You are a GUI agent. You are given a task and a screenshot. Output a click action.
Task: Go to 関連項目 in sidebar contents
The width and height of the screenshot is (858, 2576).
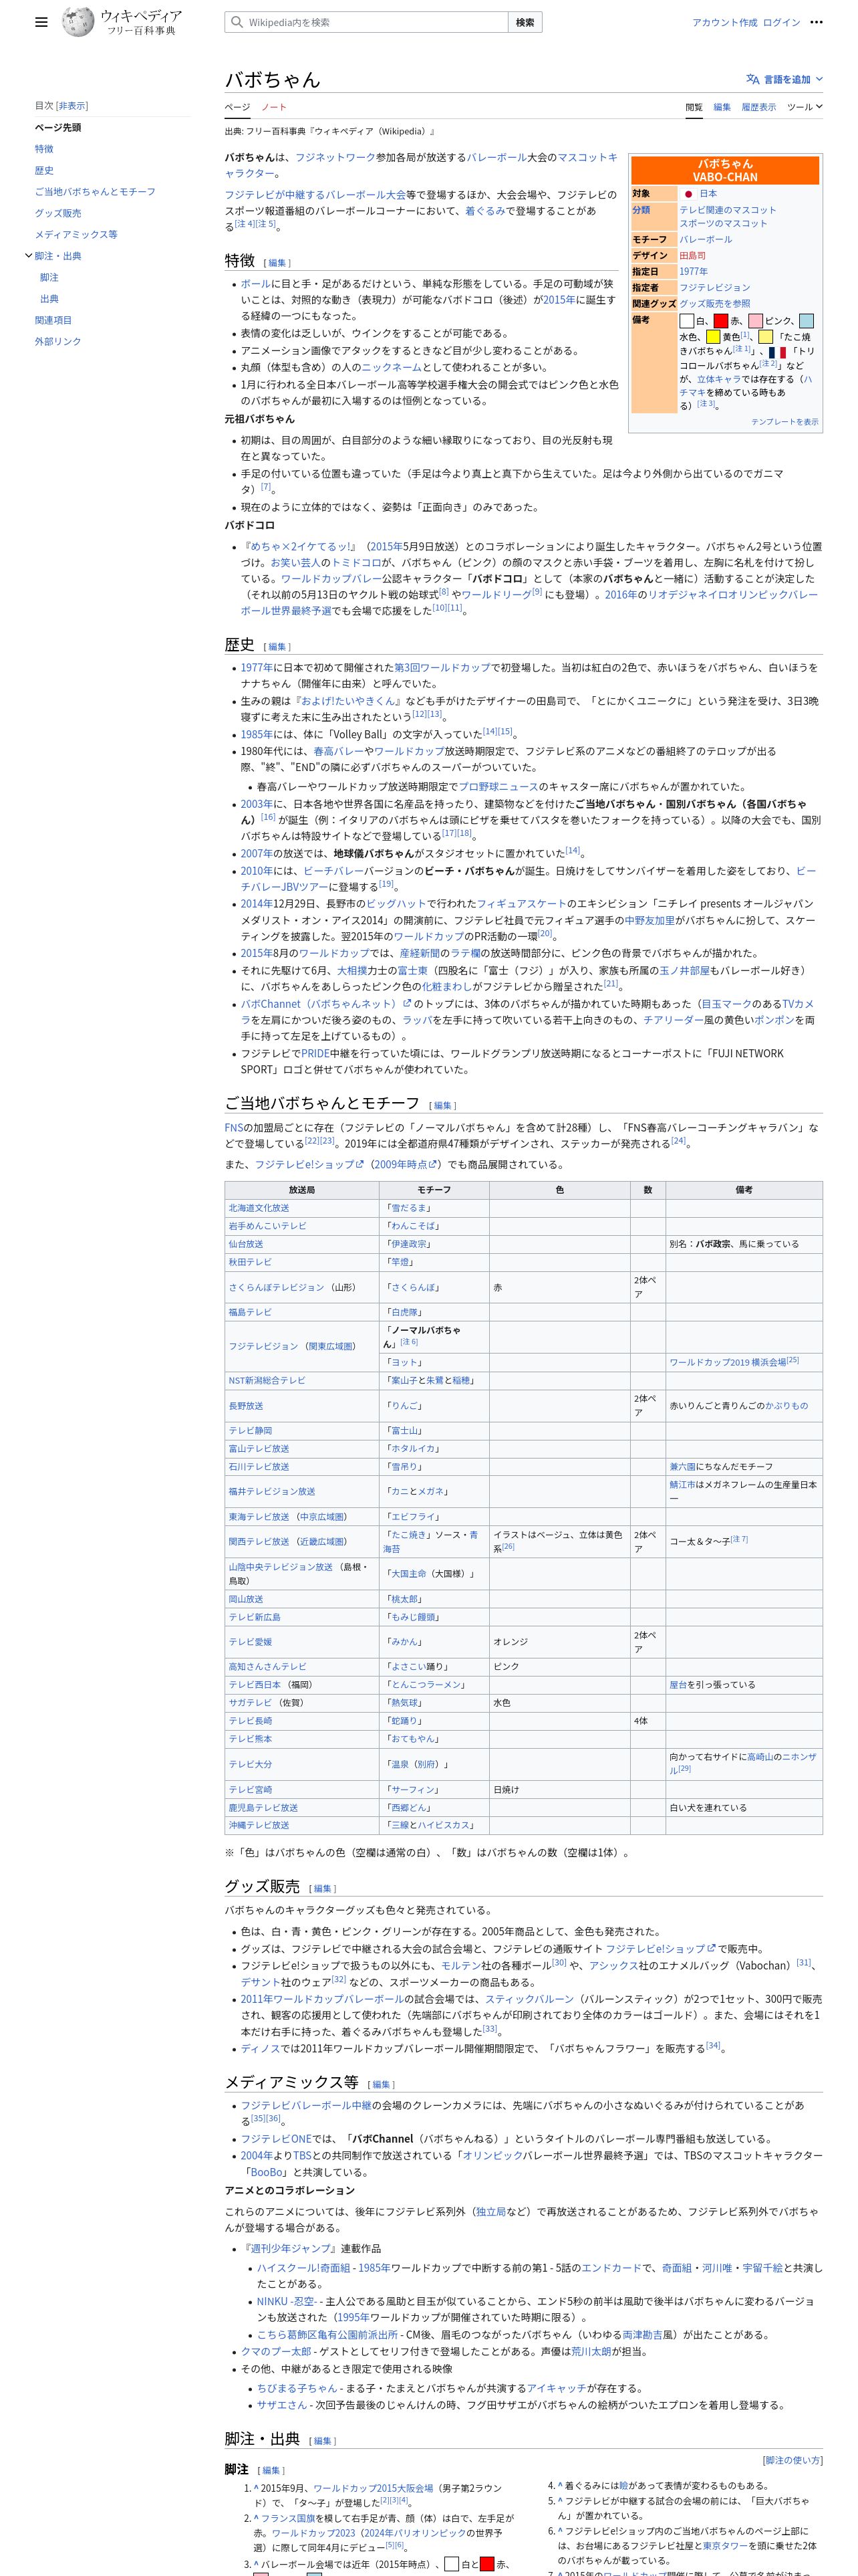pyautogui.click(x=53, y=320)
